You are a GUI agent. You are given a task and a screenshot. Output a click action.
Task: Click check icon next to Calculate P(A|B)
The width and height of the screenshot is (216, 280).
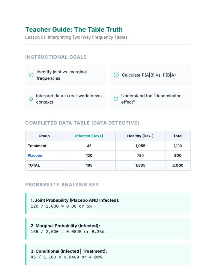point(116,75)
